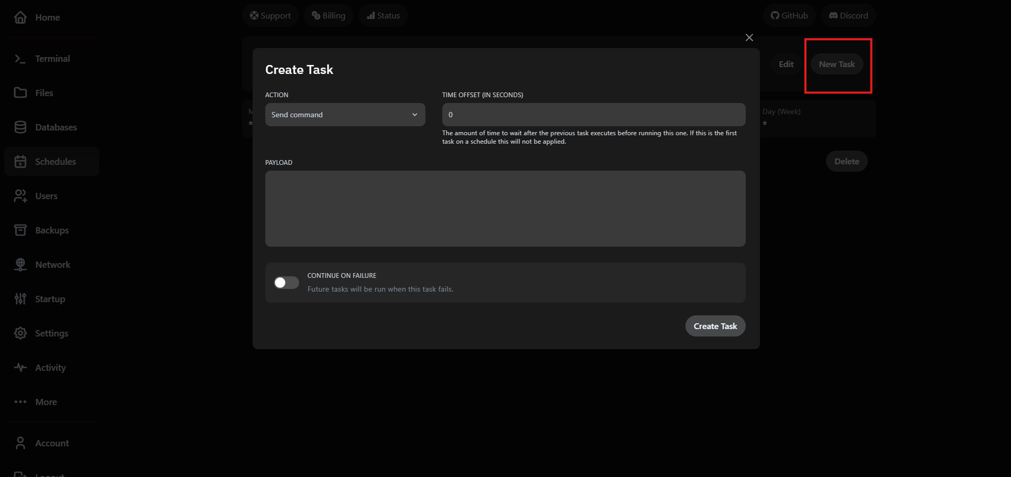
Task: Open the GitHub link
Action: pos(789,15)
